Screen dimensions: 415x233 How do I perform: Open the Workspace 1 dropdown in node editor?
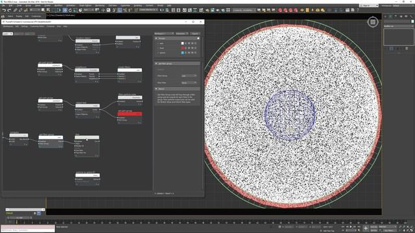tap(164, 34)
